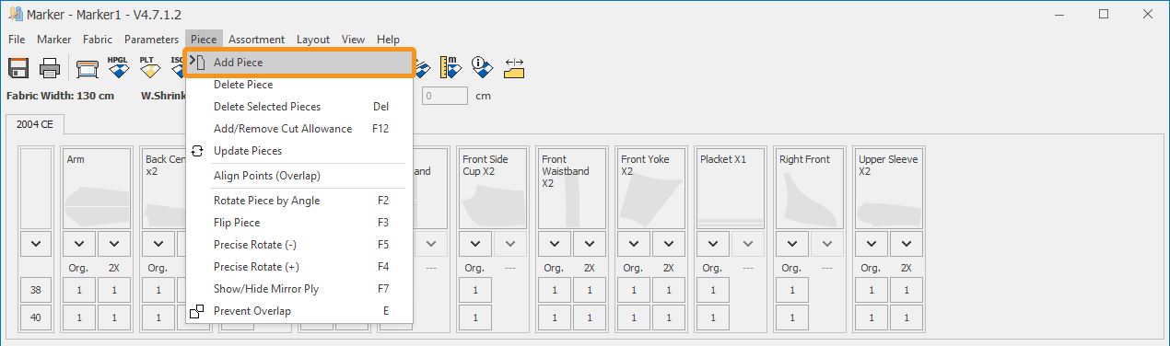Export marker as HPGL file icon
This screenshot has width=1170, height=346.
(118, 67)
